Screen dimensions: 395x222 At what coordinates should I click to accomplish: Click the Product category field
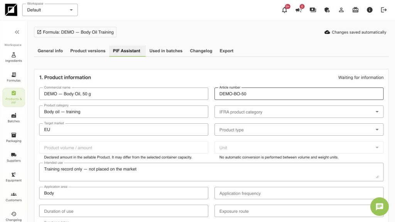(123, 112)
